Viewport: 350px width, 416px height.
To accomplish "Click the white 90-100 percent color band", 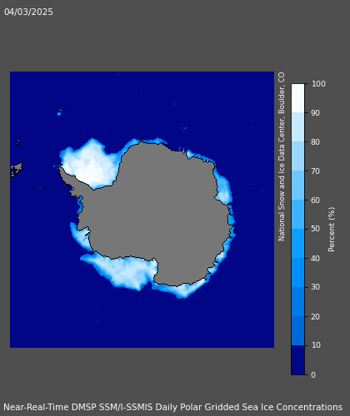I will click(x=297, y=98).
